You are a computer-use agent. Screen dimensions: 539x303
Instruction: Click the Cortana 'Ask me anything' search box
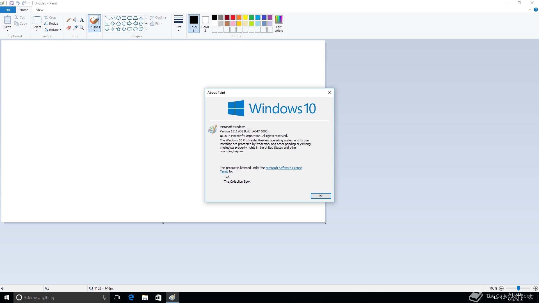point(61,297)
